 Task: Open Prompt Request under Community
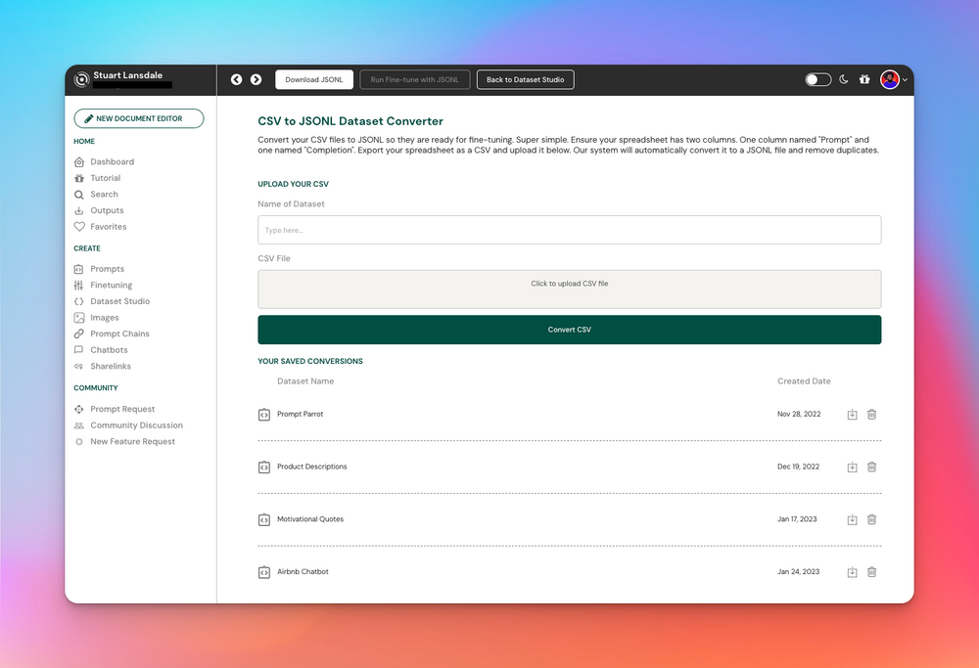click(x=115, y=409)
